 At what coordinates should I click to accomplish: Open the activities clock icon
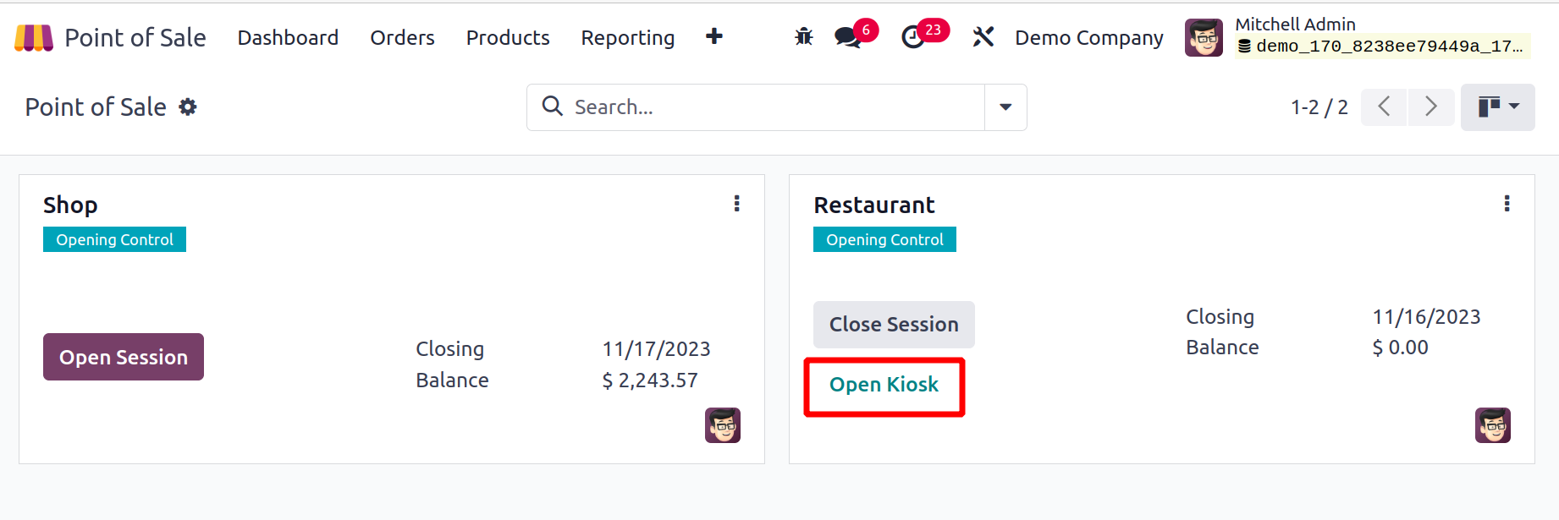[912, 37]
